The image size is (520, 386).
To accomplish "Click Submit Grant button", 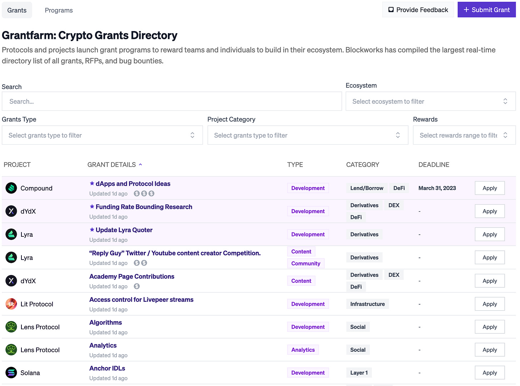I will (487, 10).
